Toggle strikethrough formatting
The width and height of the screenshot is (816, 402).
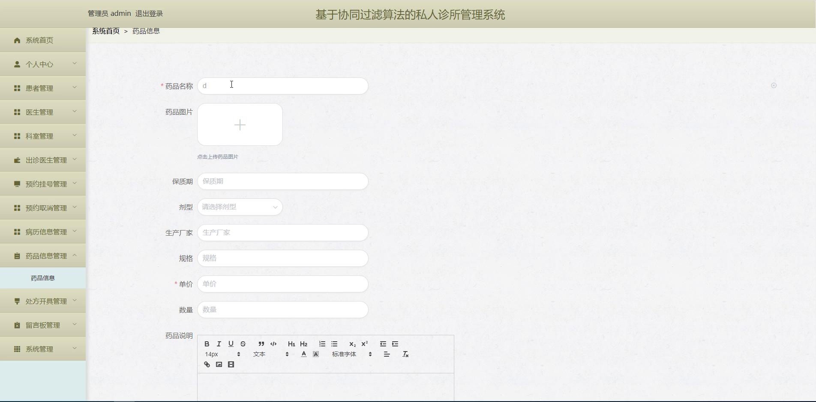click(243, 344)
